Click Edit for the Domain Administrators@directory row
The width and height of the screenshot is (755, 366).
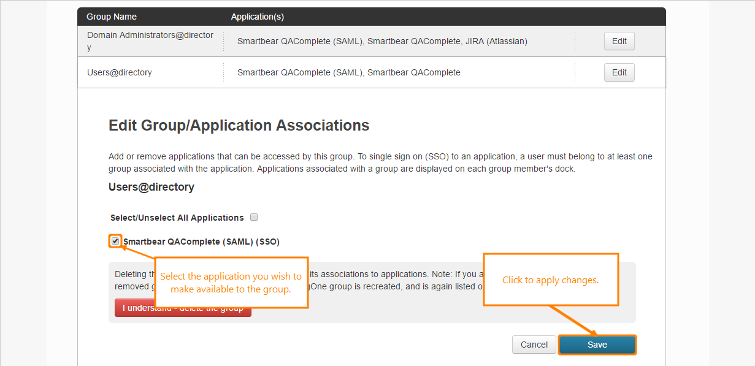pyautogui.click(x=619, y=41)
